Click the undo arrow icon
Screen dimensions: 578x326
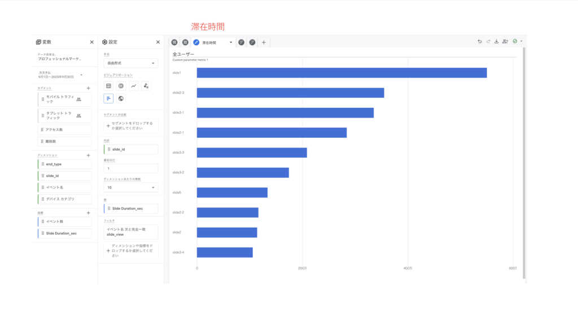tap(480, 41)
